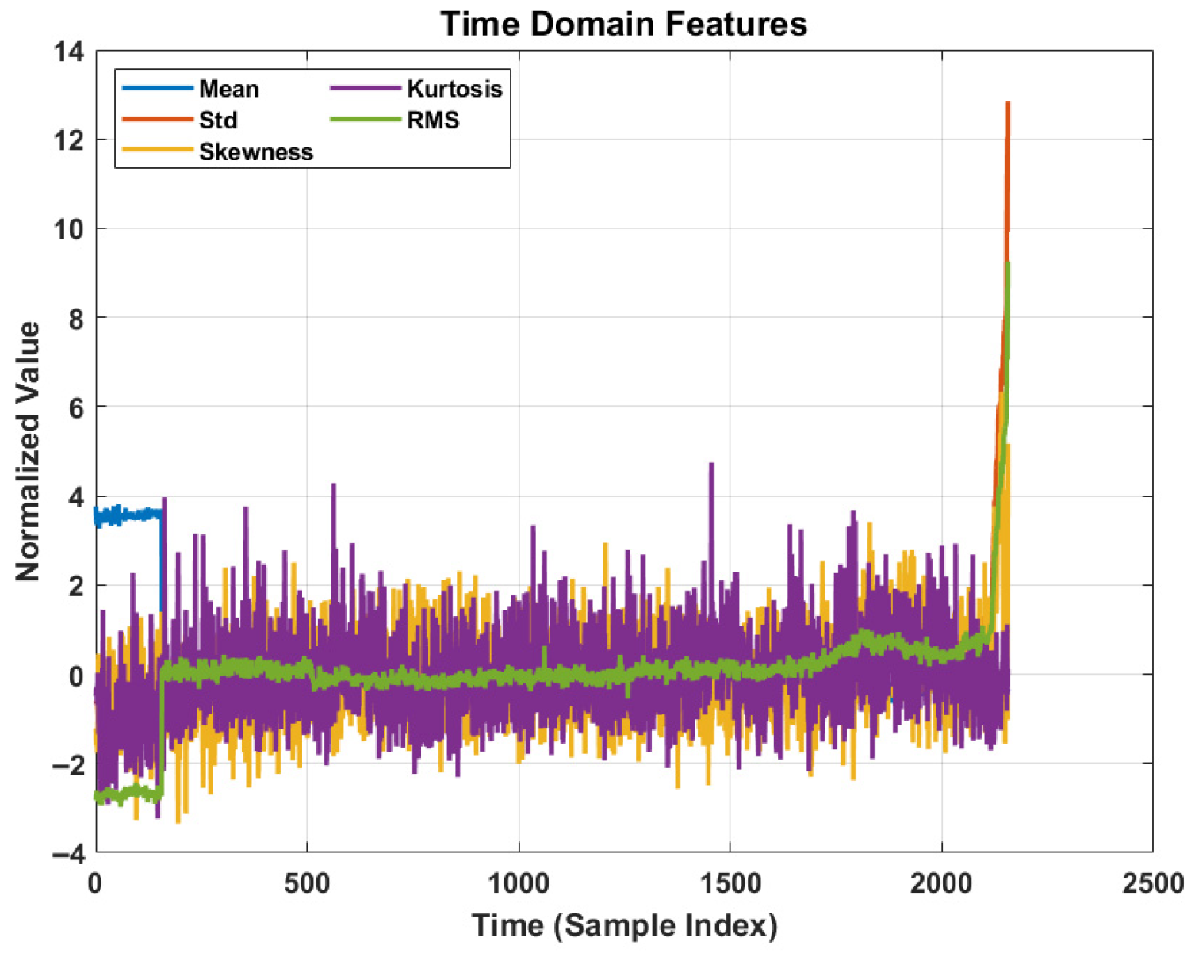Click the 2500 tick label on x-axis
This screenshot has height=953, width=1191.
(1152, 883)
